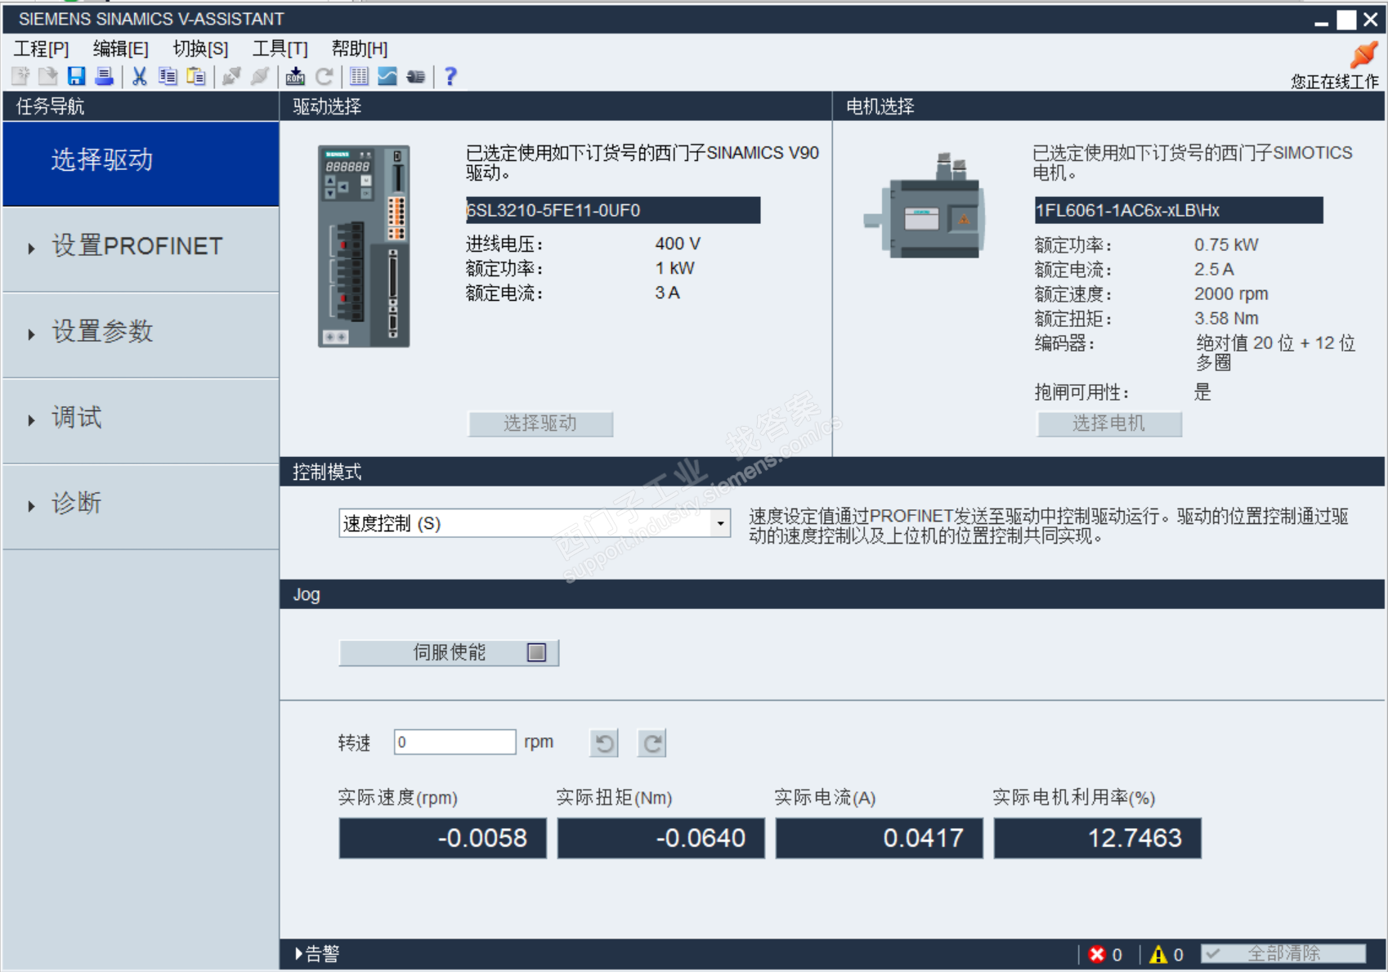Screen dimensions: 1388x972
Task: Click the motor order number 1FL6061-1AC6x-xLB\Hx field
Action: [x=1179, y=210]
